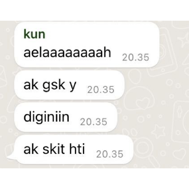Click the 20.35 timestamp on "aelaaaaaaaah" message
Screen dimensions: 189x189
[135, 58]
